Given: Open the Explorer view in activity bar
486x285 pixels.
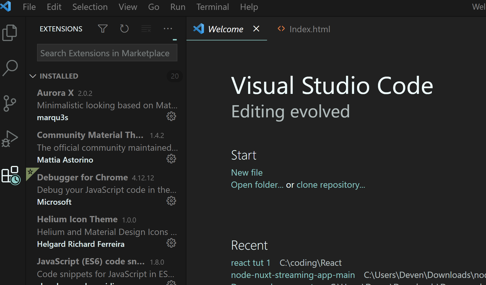Looking at the screenshot, I should point(10,33).
